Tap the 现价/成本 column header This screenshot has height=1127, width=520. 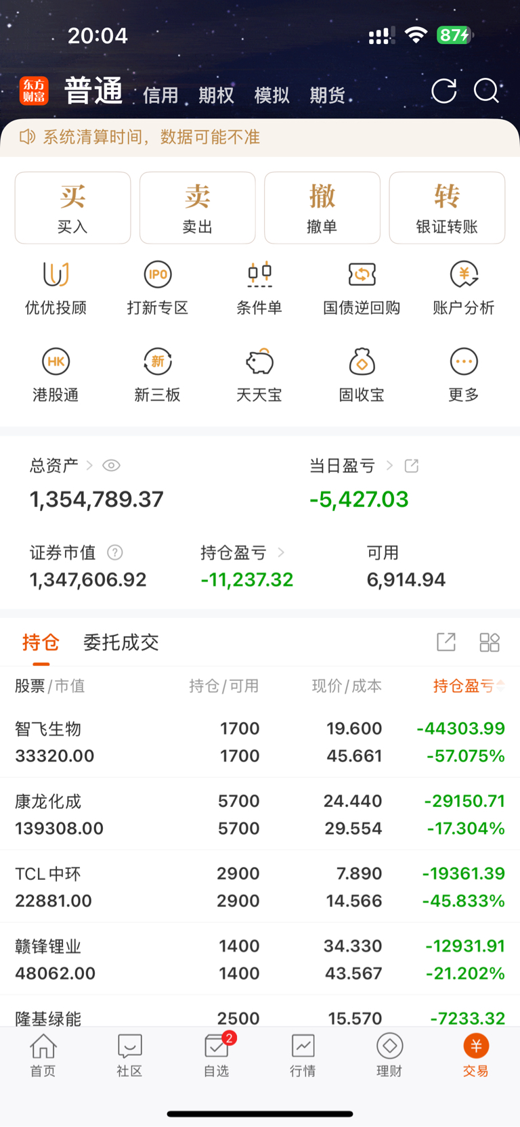pos(347,686)
